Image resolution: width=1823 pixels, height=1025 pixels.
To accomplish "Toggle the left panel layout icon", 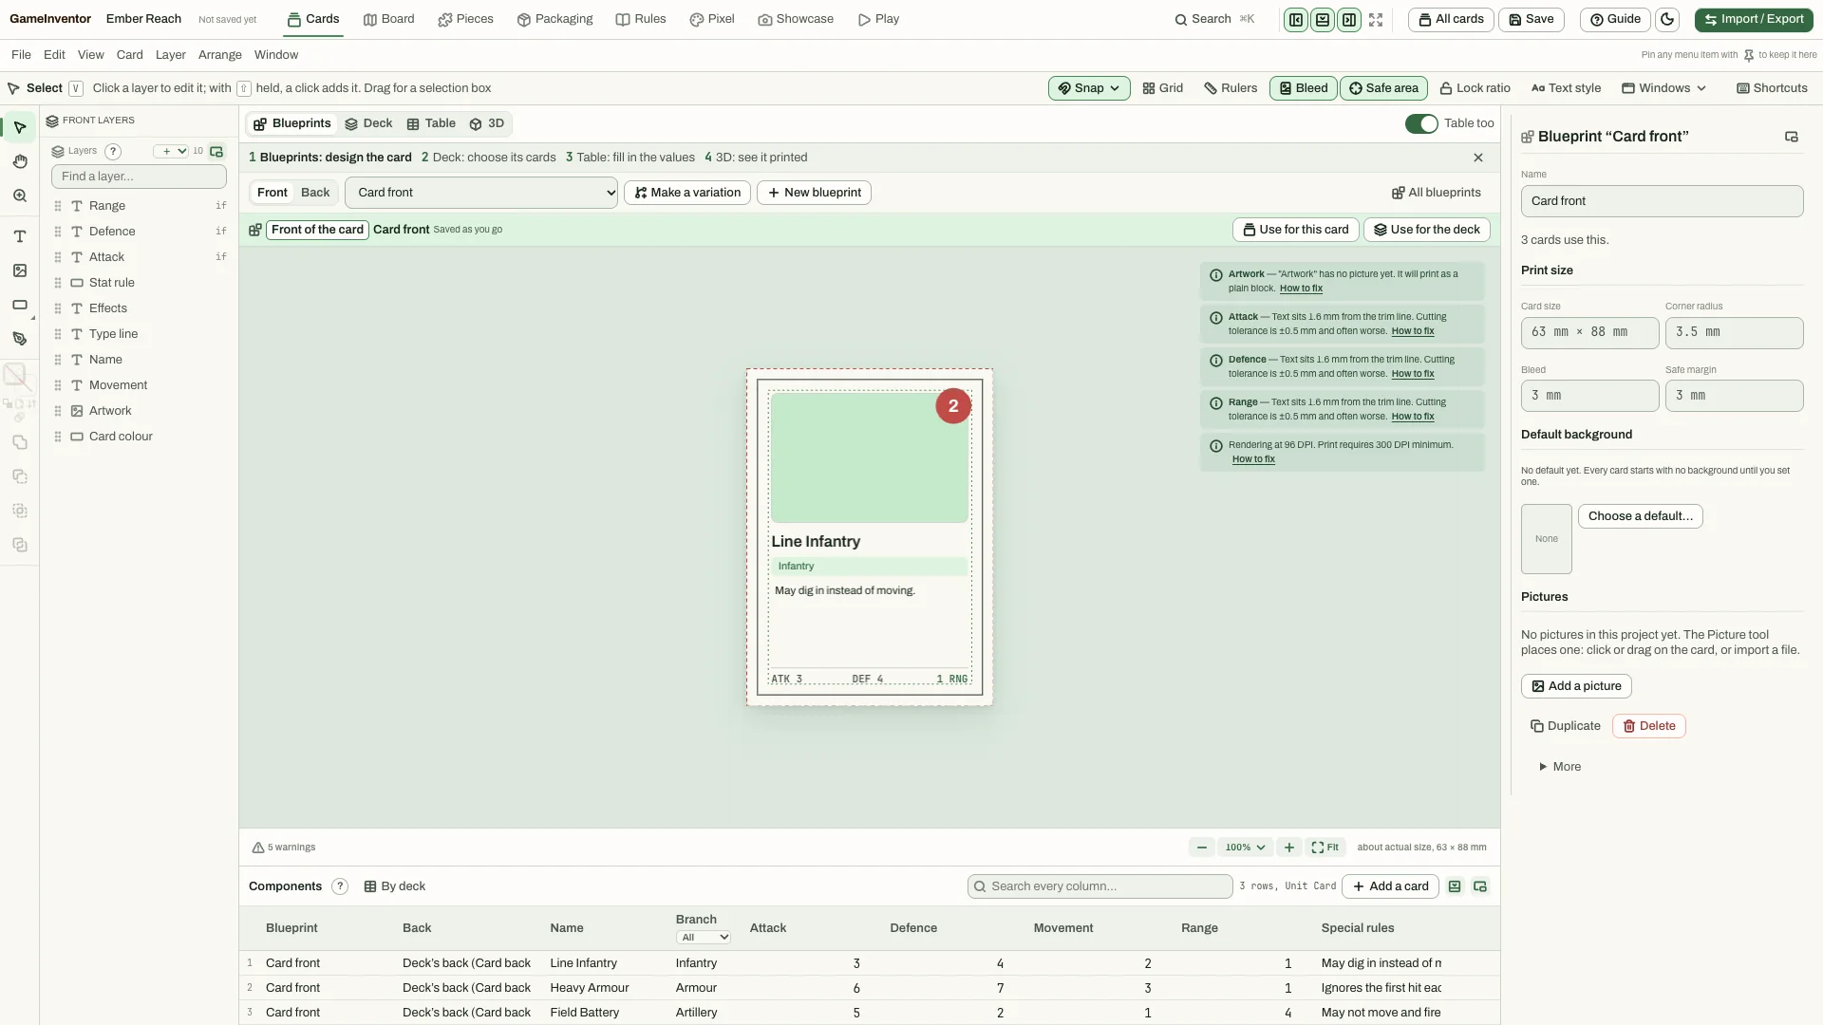I will (x=1296, y=19).
